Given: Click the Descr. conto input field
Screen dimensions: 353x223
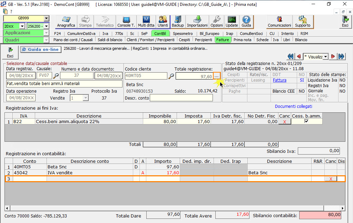Looking at the screenshot, I should click(x=181, y=98).
